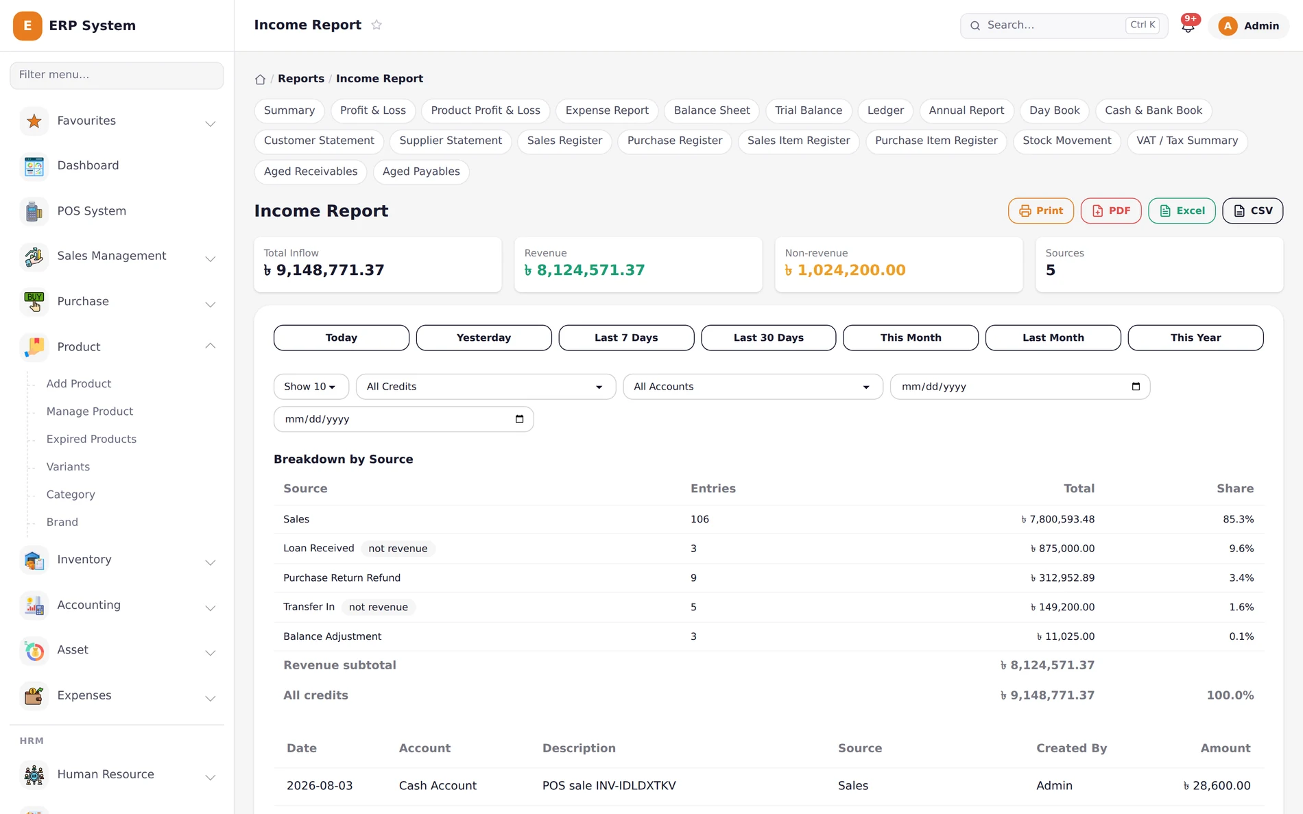Expand the Human Resource chevron
Image resolution: width=1303 pixels, height=814 pixels.
pos(211,777)
